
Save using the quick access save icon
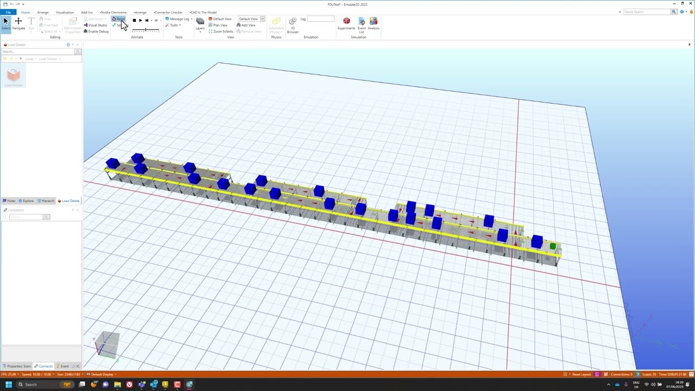click(x=5, y=4)
